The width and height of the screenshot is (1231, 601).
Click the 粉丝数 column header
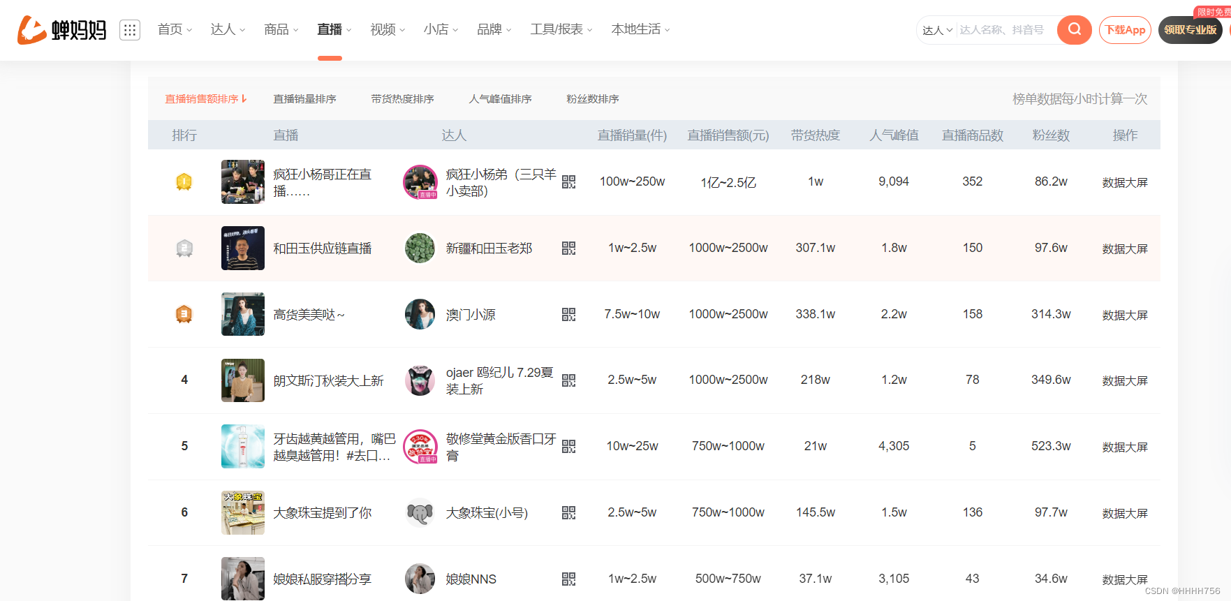coord(1051,135)
